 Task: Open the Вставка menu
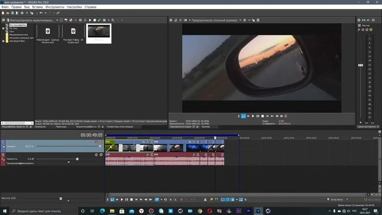tap(38, 7)
